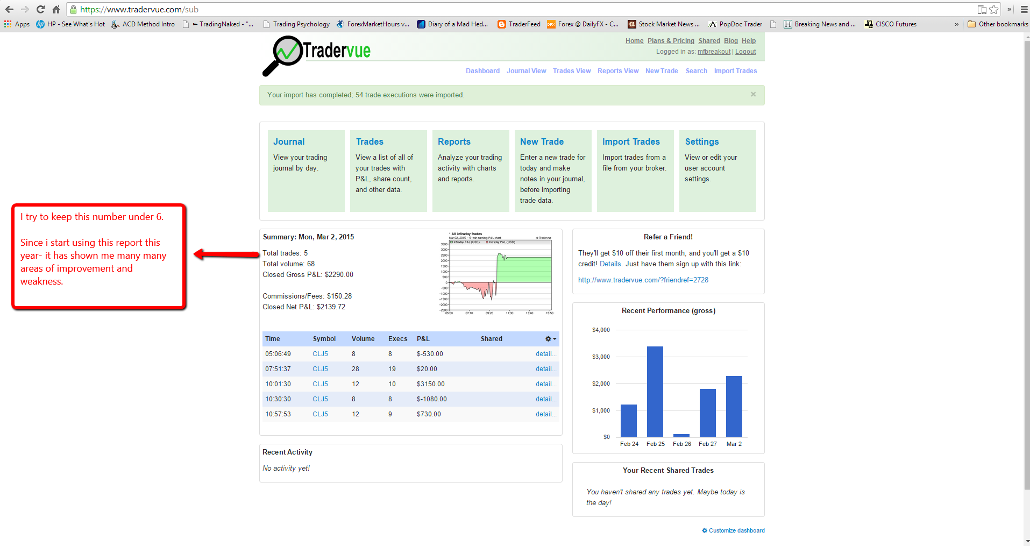This screenshot has width=1030, height=546.
Task: Reload the page with the refresh icon
Action: pyautogui.click(x=40, y=9)
